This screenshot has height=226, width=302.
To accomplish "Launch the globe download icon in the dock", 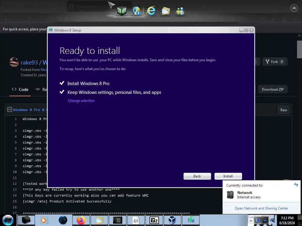I will [x=136, y=11].
